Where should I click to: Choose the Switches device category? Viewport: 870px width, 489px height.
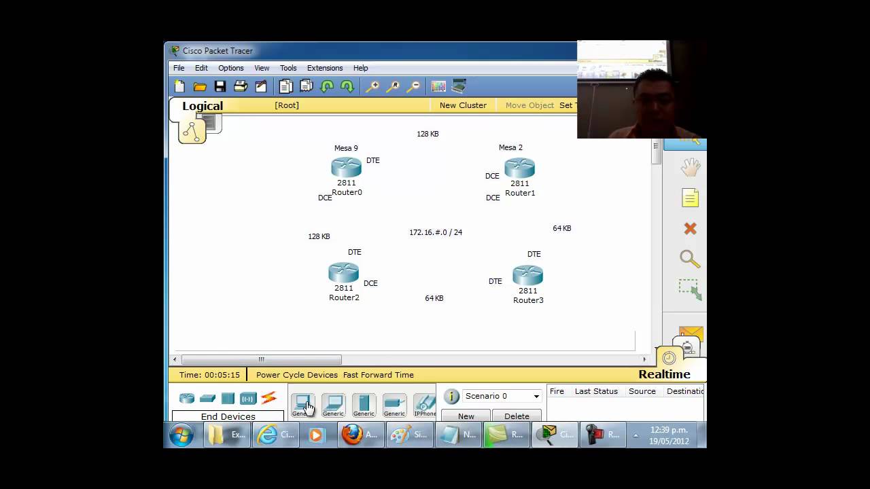point(207,399)
